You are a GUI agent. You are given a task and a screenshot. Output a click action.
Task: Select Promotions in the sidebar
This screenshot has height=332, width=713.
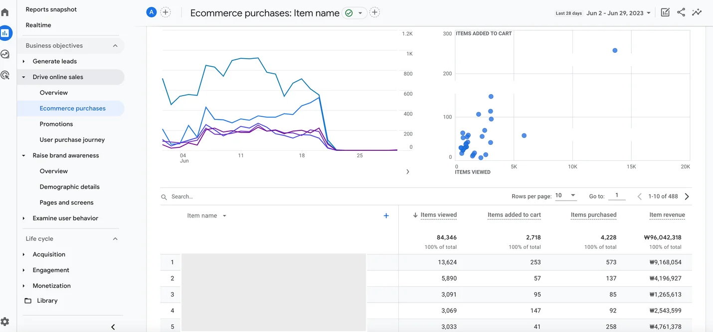(x=56, y=124)
